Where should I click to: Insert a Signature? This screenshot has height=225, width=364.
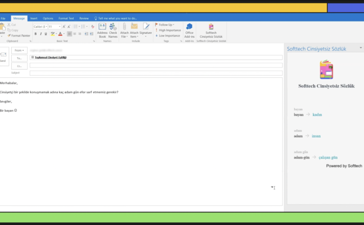point(146,31)
